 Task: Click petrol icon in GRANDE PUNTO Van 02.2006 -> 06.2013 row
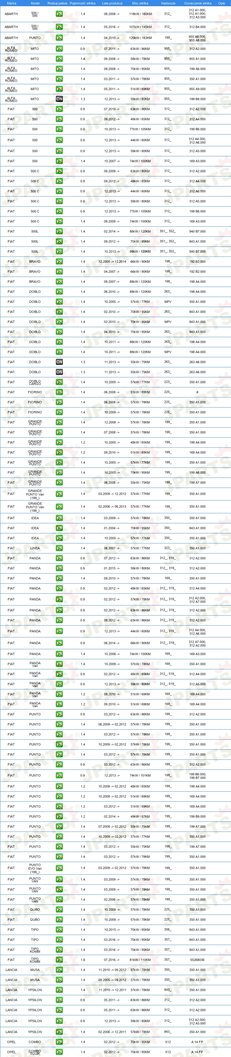point(59,507)
